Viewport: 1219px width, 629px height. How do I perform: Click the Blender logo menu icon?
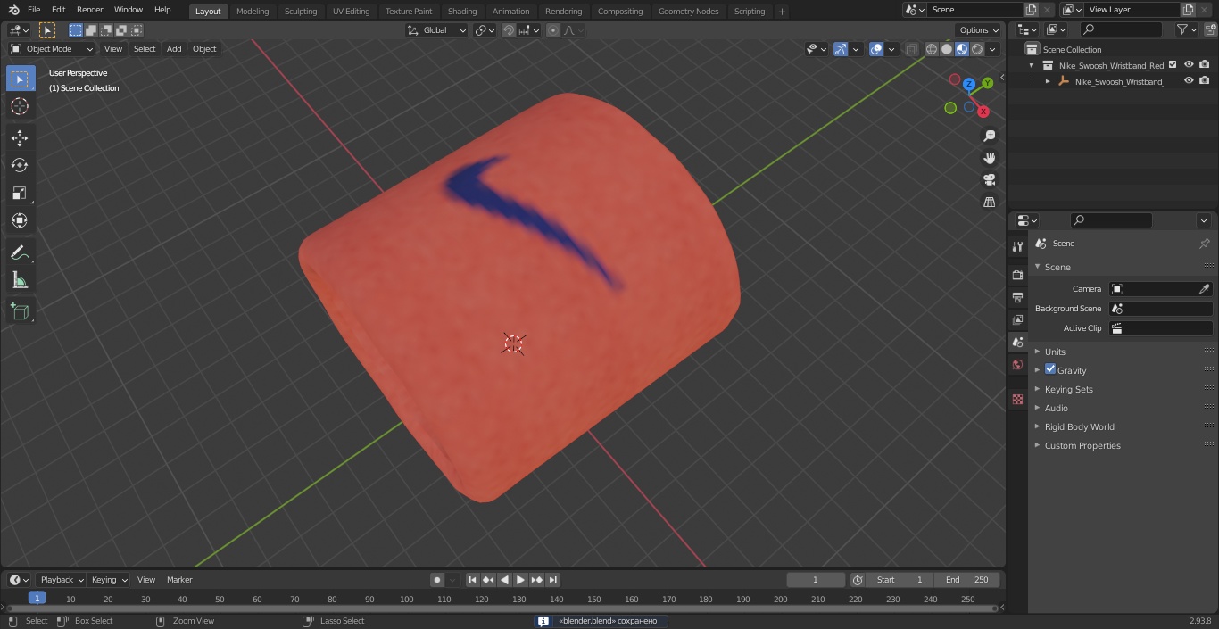(x=13, y=10)
